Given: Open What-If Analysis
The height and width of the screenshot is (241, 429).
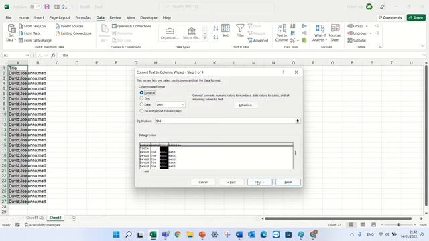Looking at the screenshot, I should point(320,33).
